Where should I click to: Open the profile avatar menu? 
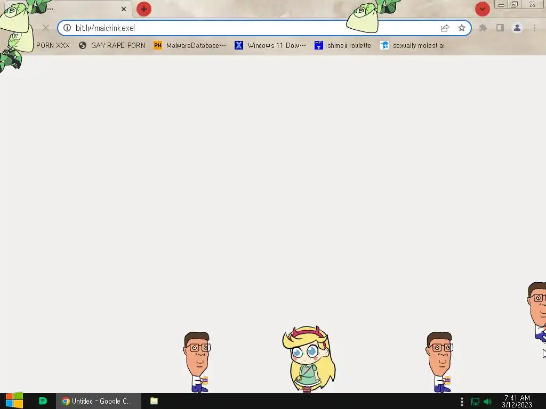[517, 28]
